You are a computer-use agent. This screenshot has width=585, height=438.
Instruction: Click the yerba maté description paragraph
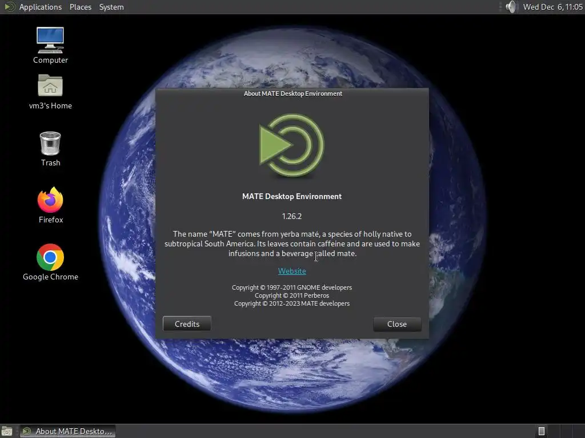pos(292,244)
